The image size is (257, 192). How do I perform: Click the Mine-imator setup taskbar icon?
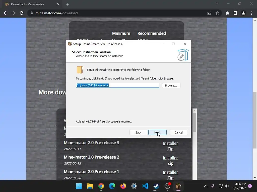tap(178, 186)
